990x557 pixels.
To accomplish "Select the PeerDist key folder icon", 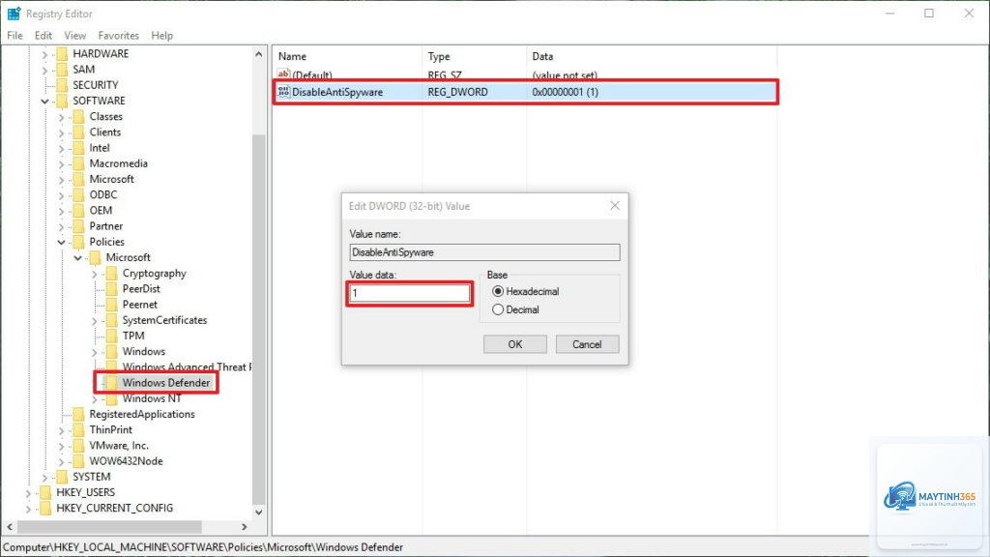I will [112, 288].
